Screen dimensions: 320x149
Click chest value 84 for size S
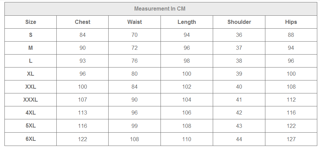[82, 35]
